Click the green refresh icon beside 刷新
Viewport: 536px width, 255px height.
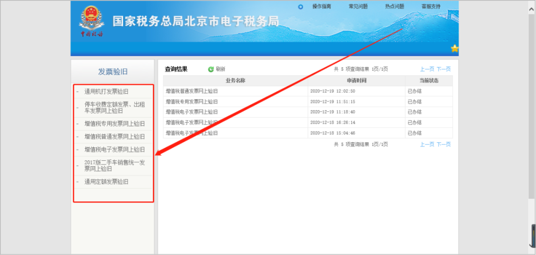(211, 69)
